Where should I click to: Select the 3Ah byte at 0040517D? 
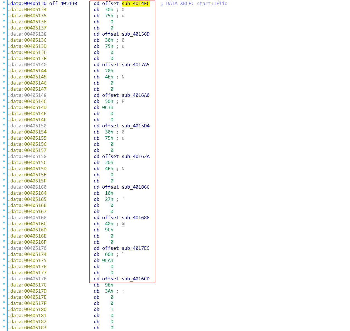[x=109, y=291]
